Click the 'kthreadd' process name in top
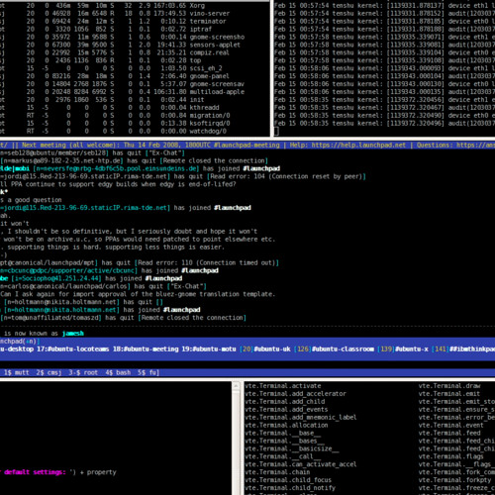The width and height of the screenshot is (495, 495). tap(204, 108)
